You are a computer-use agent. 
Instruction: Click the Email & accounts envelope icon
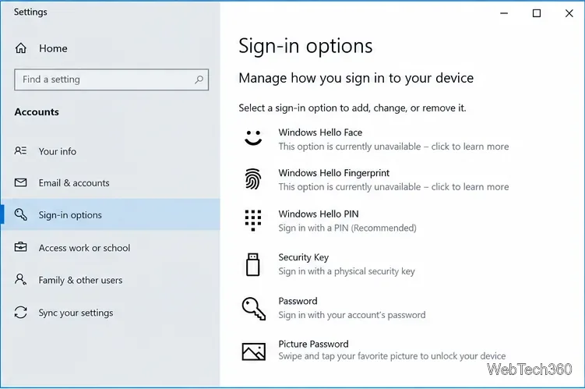20,182
